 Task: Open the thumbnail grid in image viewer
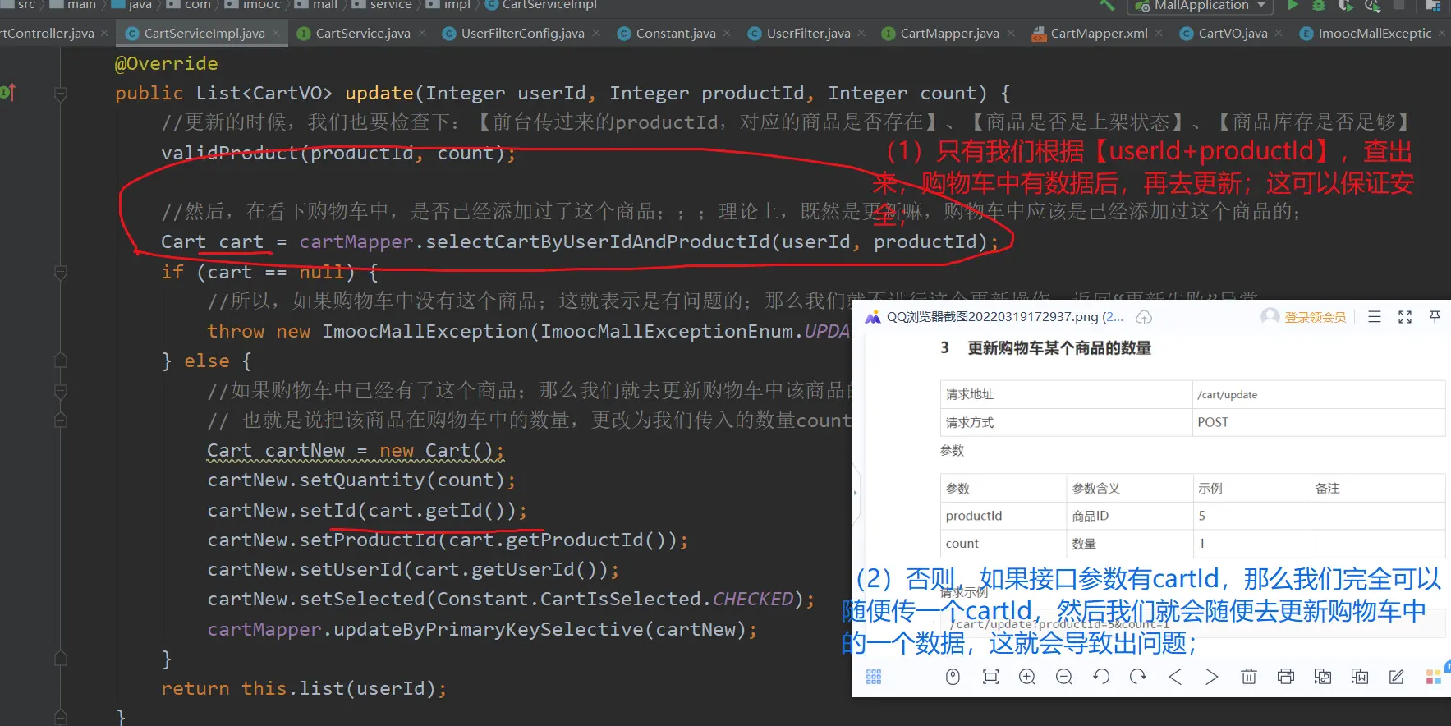point(874,677)
